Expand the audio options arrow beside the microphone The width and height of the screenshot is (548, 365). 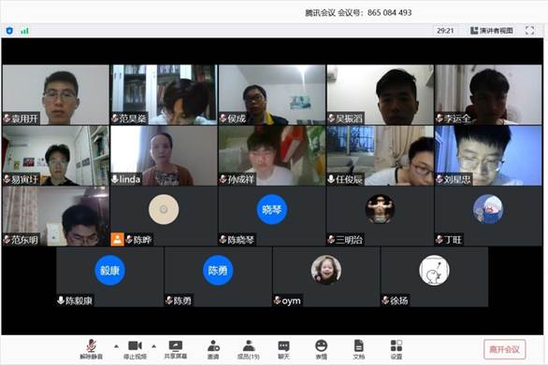point(116,346)
